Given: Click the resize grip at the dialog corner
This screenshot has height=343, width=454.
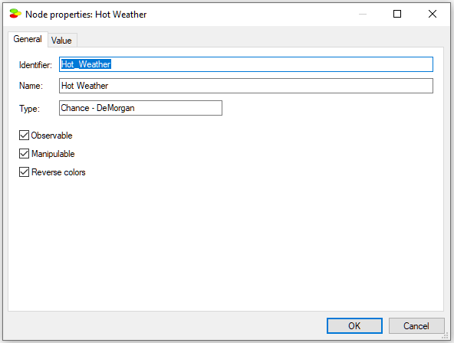Looking at the screenshot, I should [x=445, y=336].
